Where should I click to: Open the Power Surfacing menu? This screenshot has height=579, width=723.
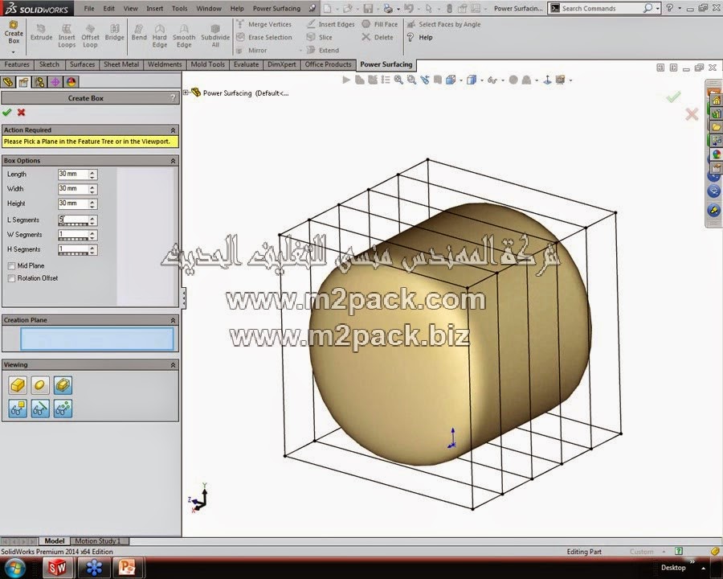pos(276,8)
